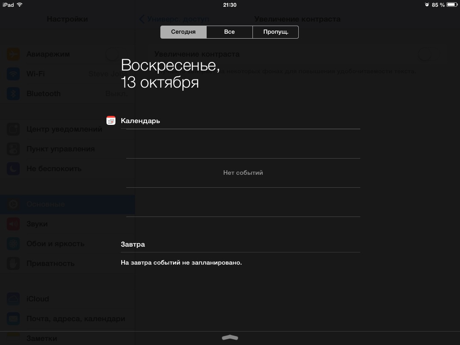Tap the Увеличение контраста page title
This screenshot has width=460, height=345.
point(297,19)
